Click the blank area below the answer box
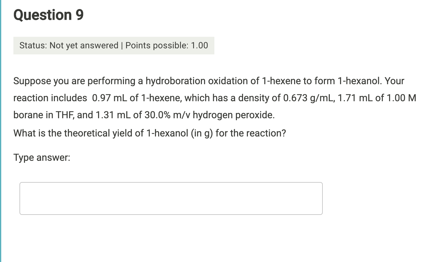440x262 pixels. coord(171,237)
